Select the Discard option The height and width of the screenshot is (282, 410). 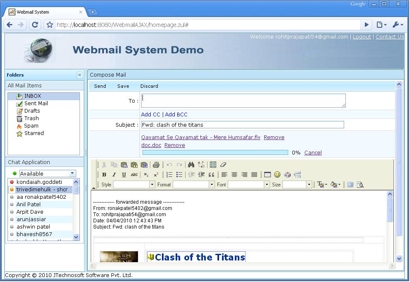click(149, 86)
